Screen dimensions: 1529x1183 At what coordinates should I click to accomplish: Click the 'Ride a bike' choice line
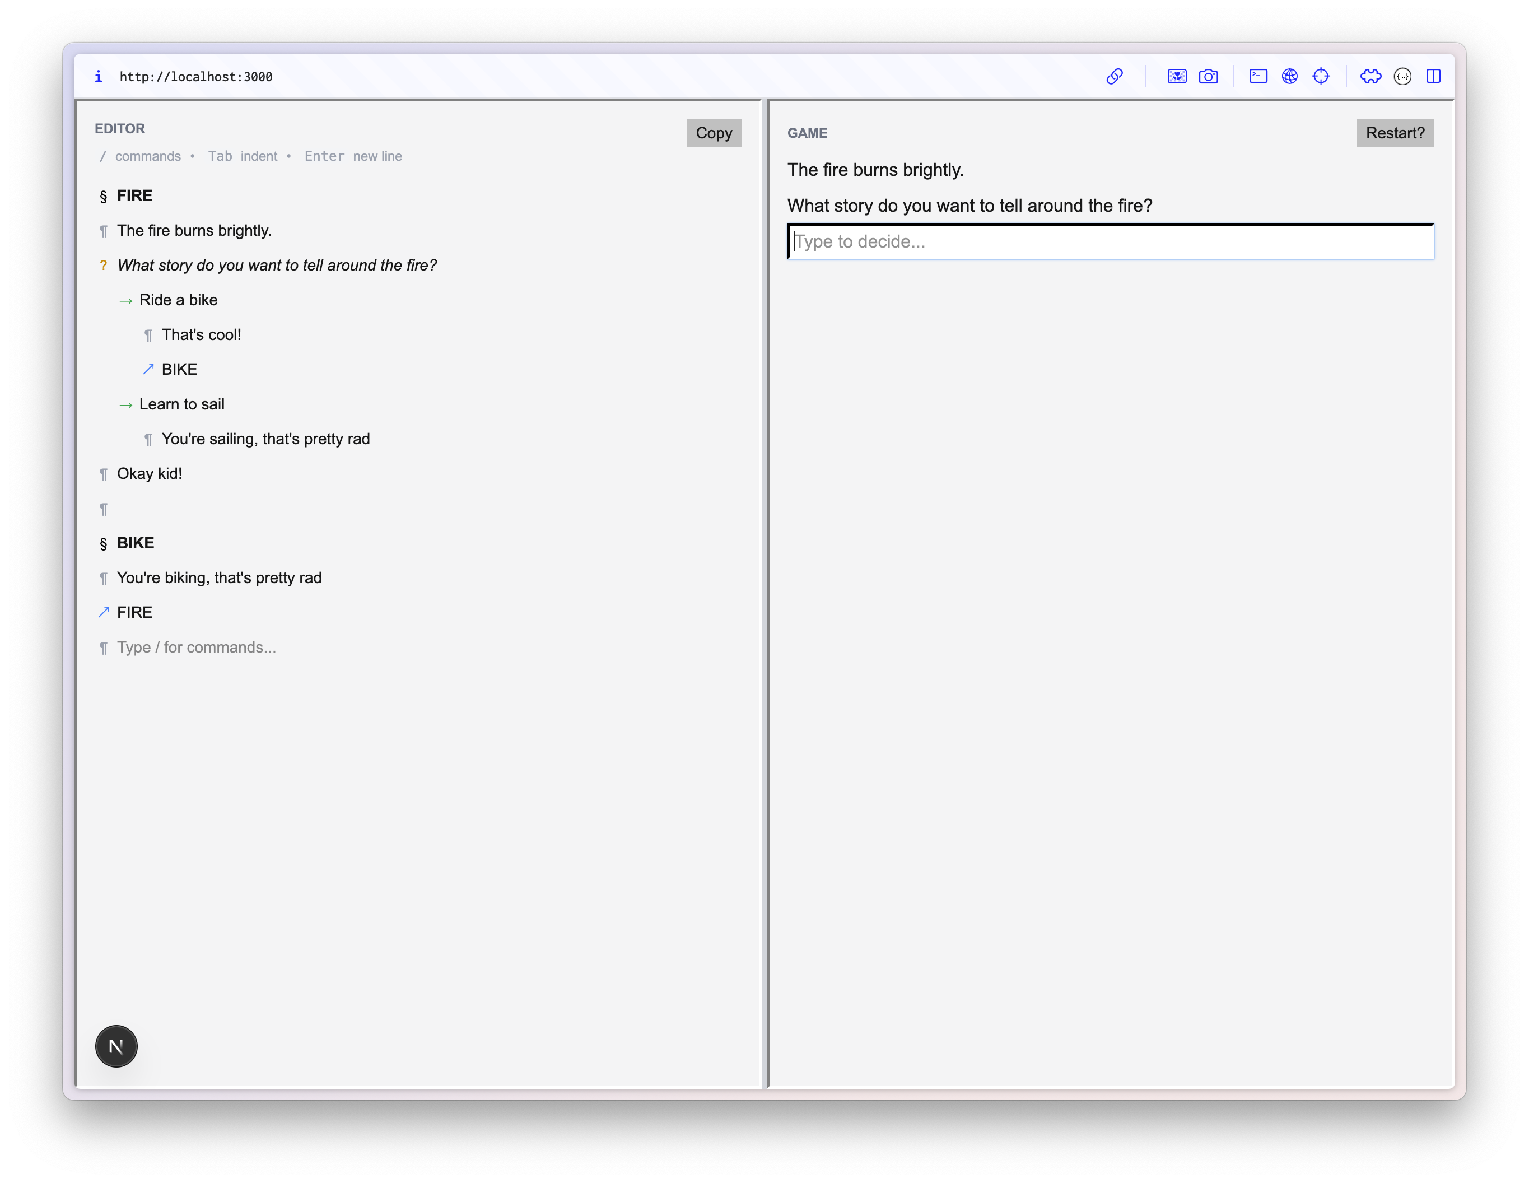(x=179, y=300)
